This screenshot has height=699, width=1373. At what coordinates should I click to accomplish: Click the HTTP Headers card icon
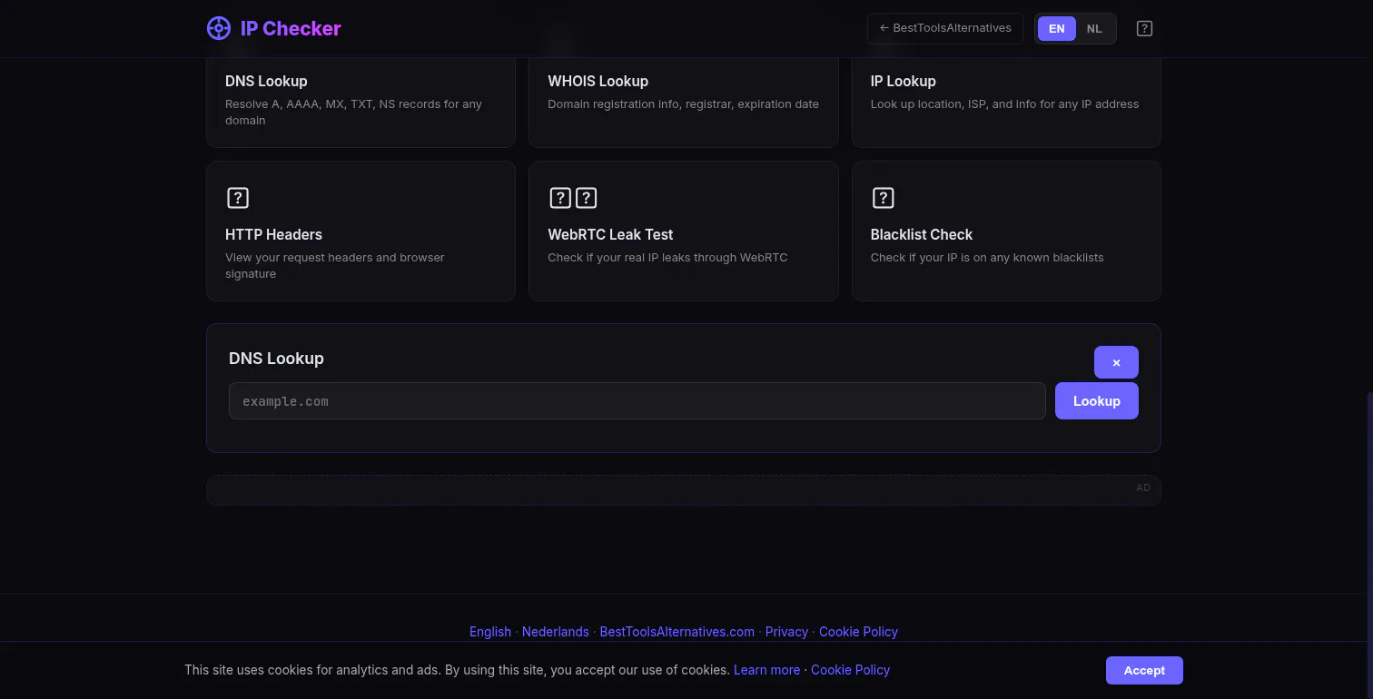[x=237, y=198]
